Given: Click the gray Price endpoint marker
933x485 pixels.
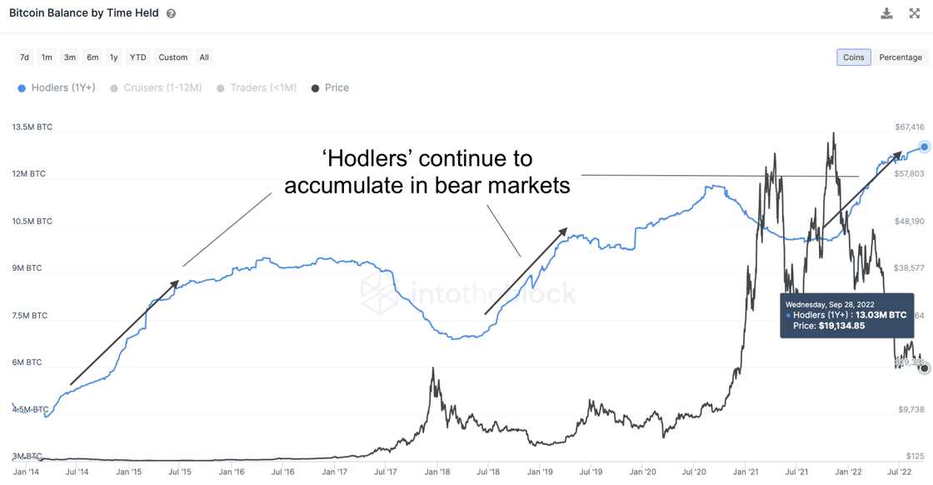Looking at the screenshot, I should [x=924, y=368].
